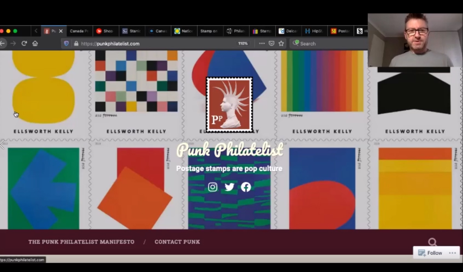
Task: Switch to the Stamp on tab
Action: pos(209,31)
